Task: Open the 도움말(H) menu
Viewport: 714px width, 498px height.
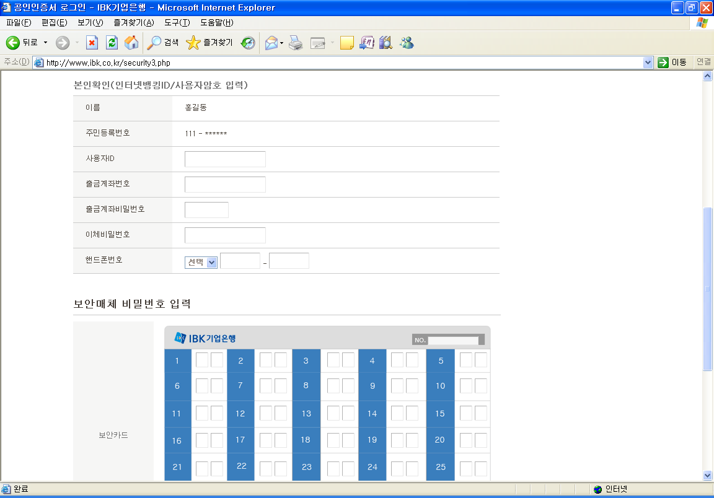Action: click(x=217, y=23)
